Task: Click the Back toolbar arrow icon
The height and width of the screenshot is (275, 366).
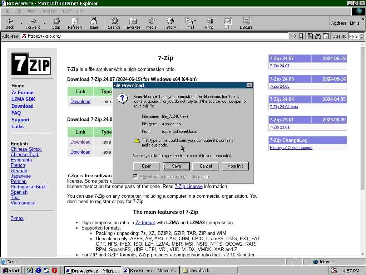Action: tap(10, 21)
